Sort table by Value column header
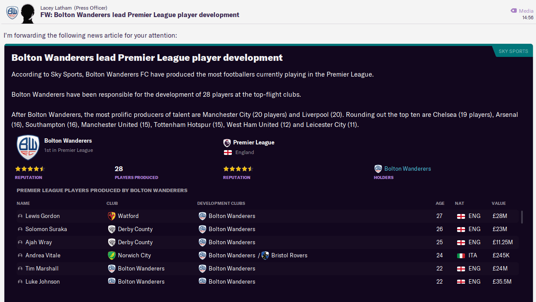This screenshot has height=302, width=536. tap(499, 203)
